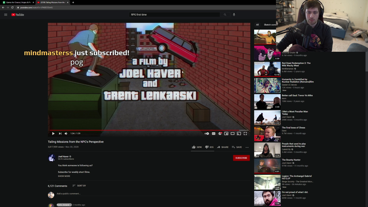
Task: Seek along the red video progress bar
Action: [149, 130]
